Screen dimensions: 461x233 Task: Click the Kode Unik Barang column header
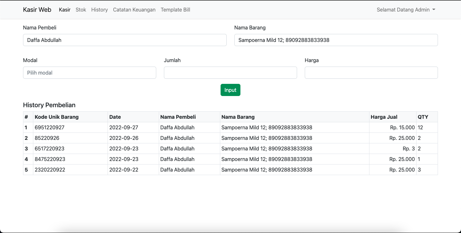pyautogui.click(x=57, y=117)
